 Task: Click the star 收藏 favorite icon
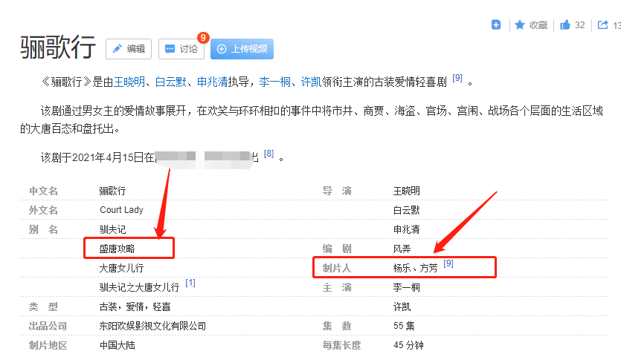[x=520, y=25]
